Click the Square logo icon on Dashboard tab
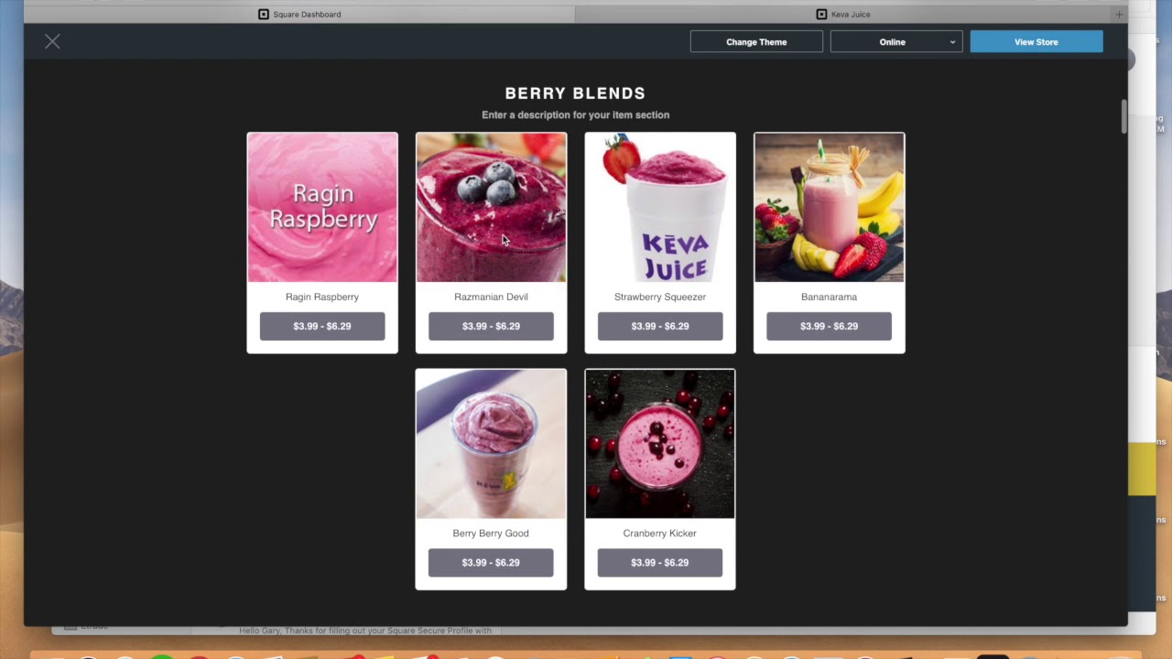Viewport: 1172px width, 659px height. click(x=264, y=14)
